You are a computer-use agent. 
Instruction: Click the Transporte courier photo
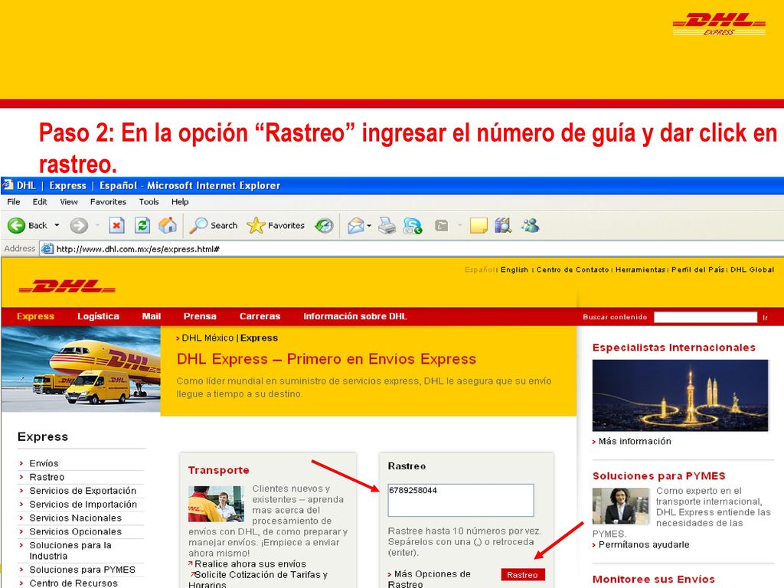216,504
